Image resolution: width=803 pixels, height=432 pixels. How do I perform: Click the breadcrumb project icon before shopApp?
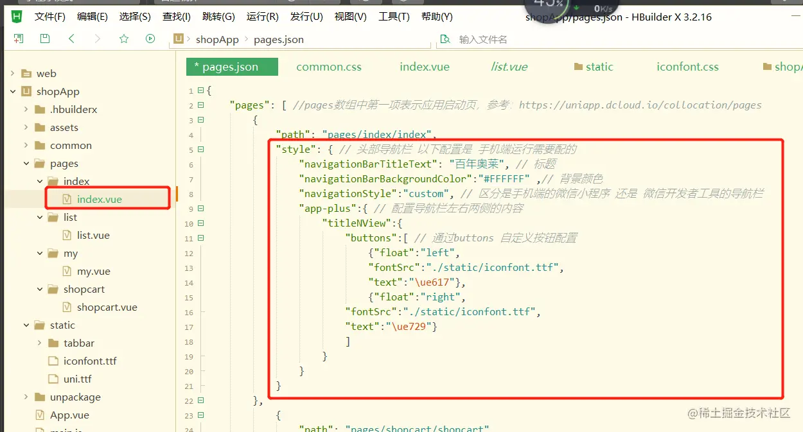click(x=179, y=39)
